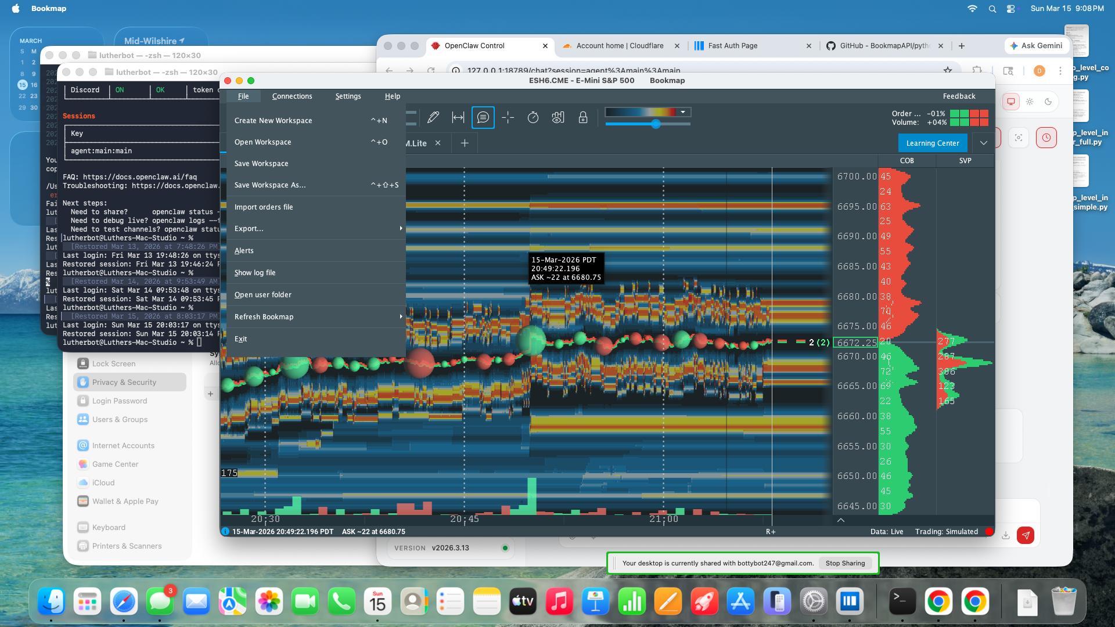This screenshot has width=1115, height=627.
Task: Click the red send arrow icon
Action: 1026,535
